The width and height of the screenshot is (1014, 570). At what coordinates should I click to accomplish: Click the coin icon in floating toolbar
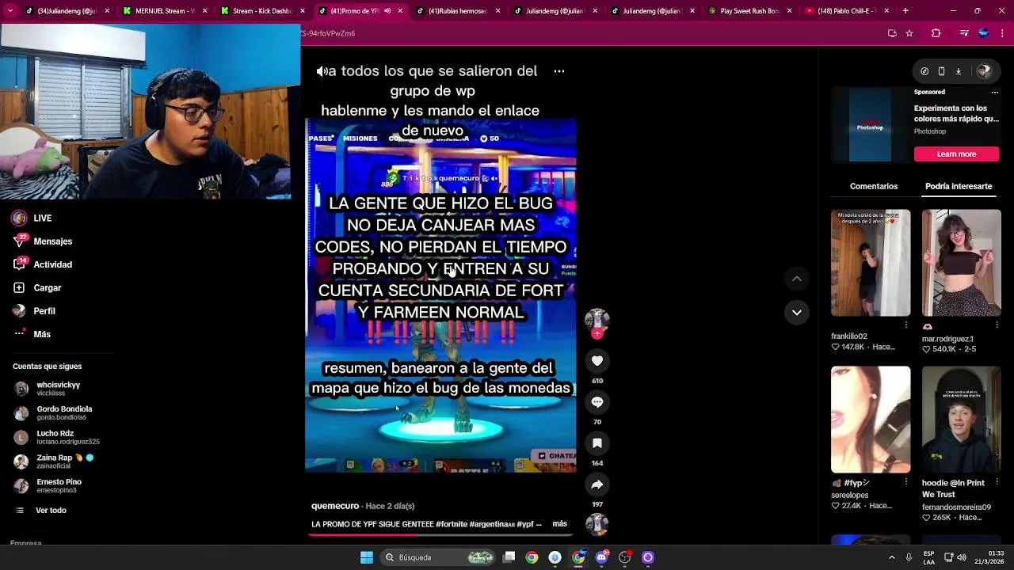coord(924,71)
